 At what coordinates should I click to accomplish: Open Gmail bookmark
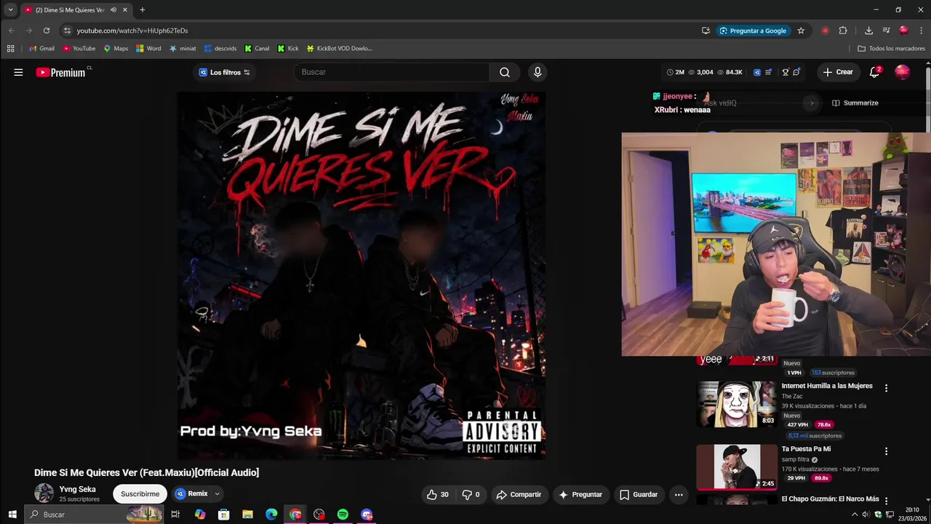[x=41, y=49]
